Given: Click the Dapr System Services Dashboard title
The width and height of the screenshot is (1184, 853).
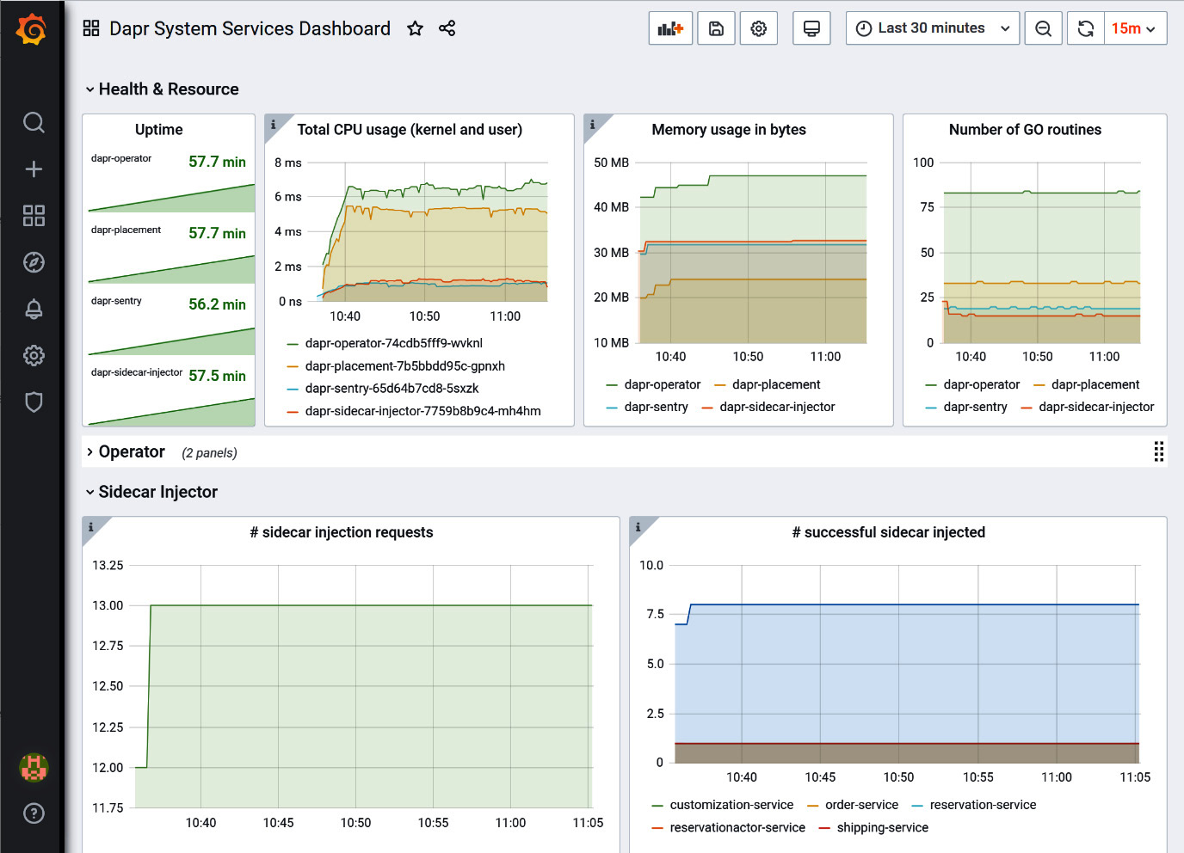Looking at the screenshot, I should click(x=250, y=28).
